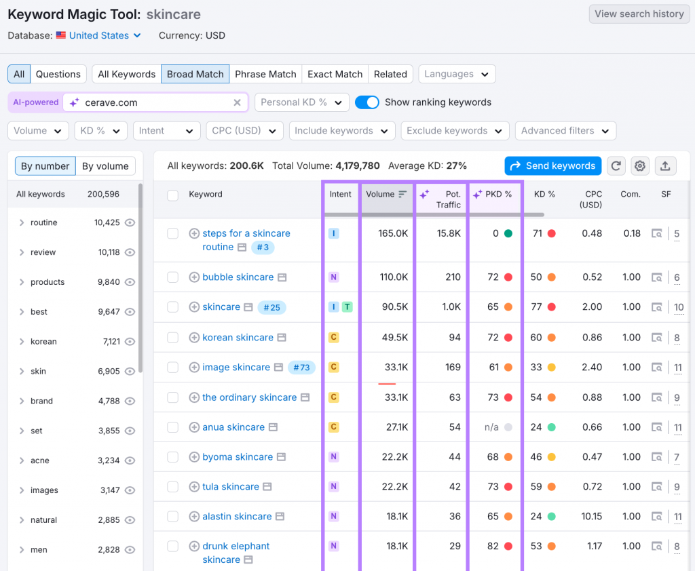Add 'alastin skincare' via plus icon
Screen dimensions: 695x571
coord(194,517)
